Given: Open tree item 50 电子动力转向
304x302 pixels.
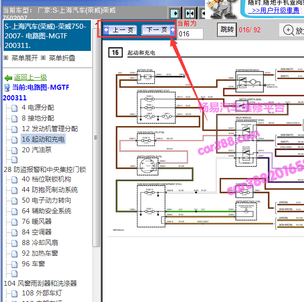Looking at the screenshot, I should point(46,200).
